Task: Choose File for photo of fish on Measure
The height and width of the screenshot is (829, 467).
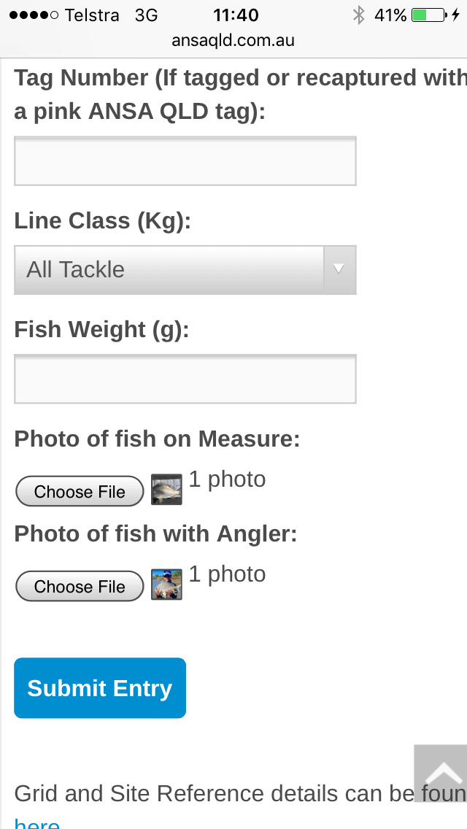Action: click(x=80, y=491)
